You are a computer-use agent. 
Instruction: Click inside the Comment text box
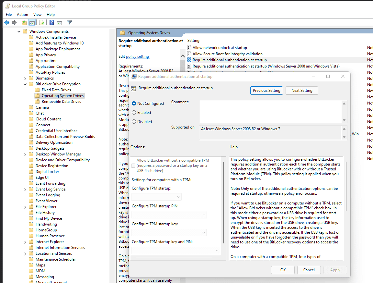pos(270,112)
